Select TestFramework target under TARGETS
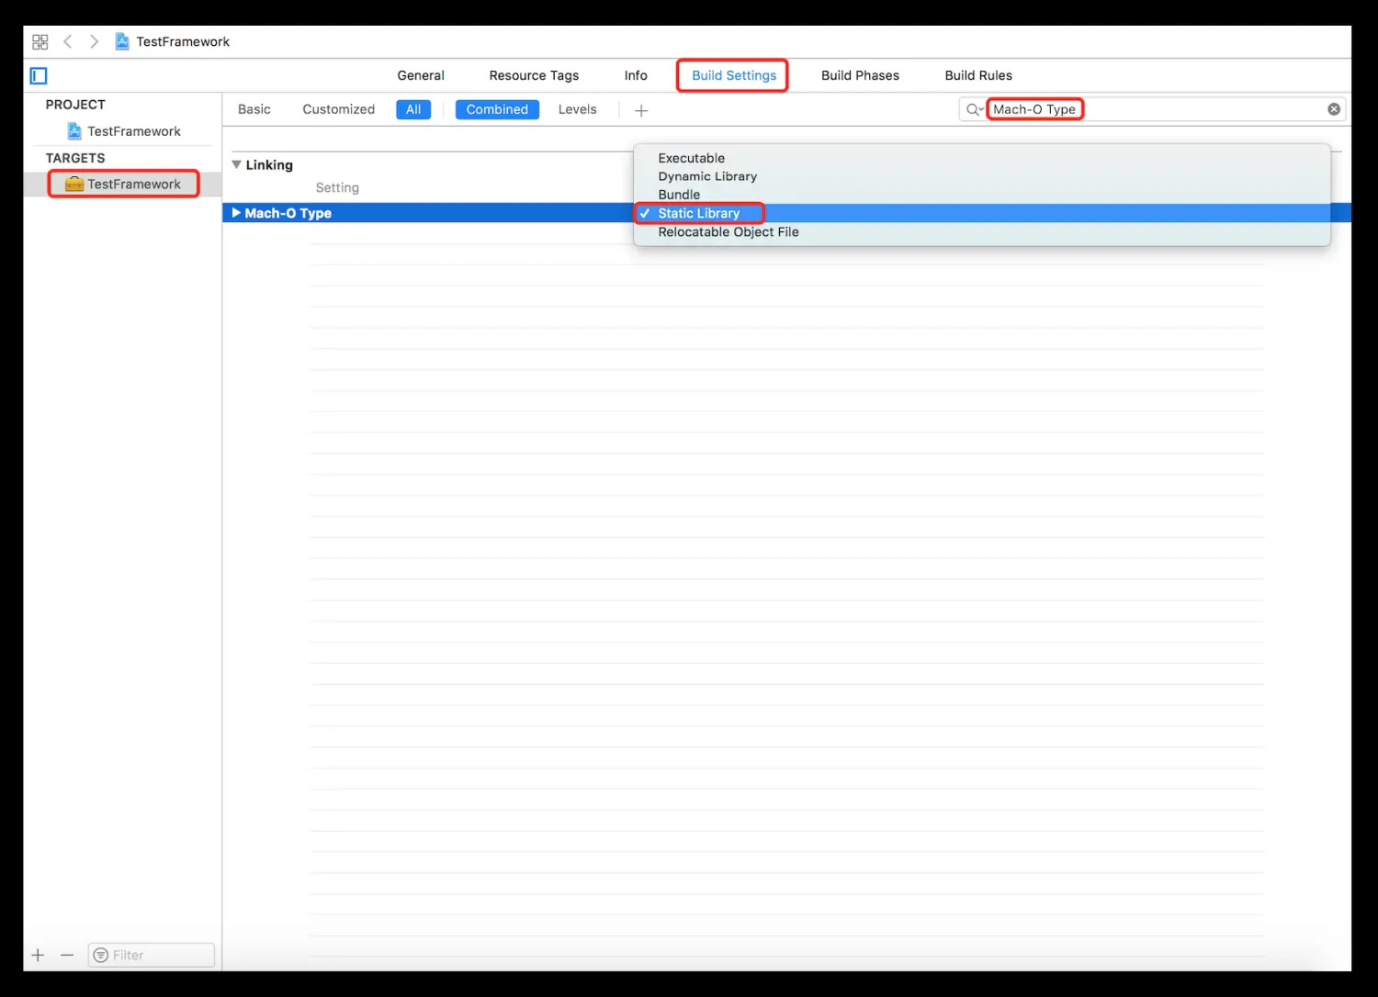The image size is (1378, 997). (134, 184)
